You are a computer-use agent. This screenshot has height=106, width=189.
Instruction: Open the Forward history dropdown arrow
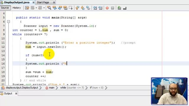pyautogui.click(x=44, y=8)
